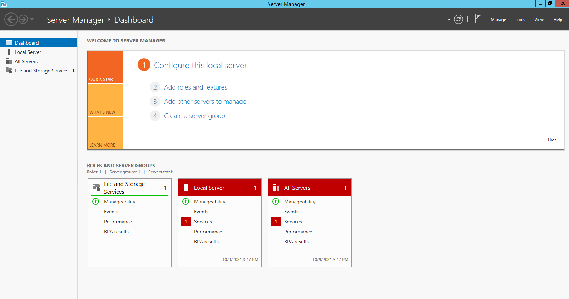This screenshot has width=569, height=299.
Task: Click the refresh icon in header
Action: [x=458, y=19]
